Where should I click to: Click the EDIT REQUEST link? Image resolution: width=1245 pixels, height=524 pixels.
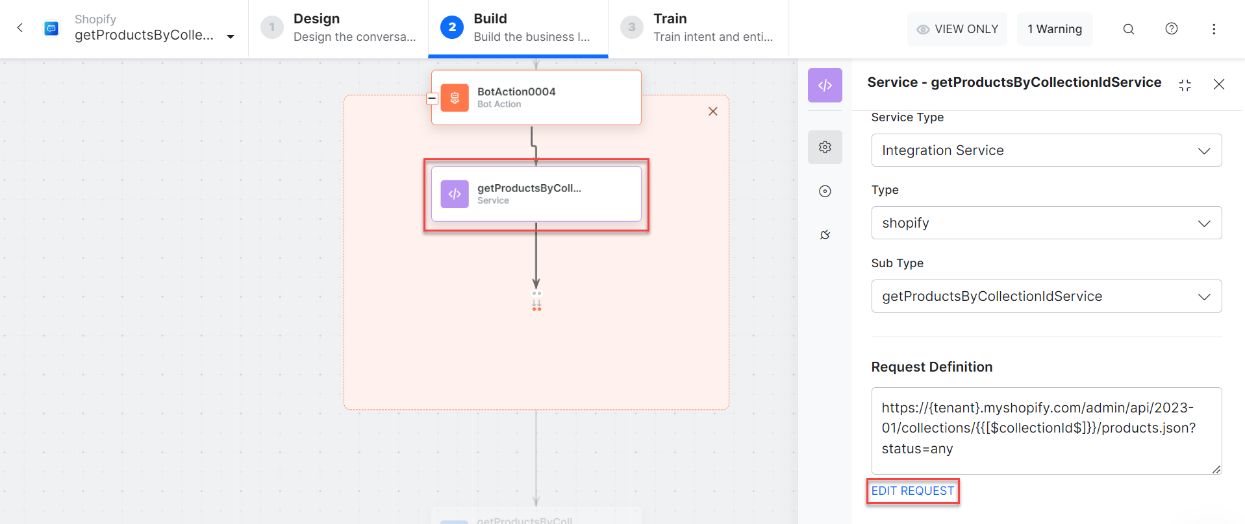(912, 491)
